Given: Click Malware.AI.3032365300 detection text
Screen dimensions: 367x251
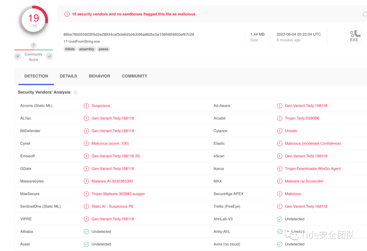Looking at the screenshot, I should point(112,181).
